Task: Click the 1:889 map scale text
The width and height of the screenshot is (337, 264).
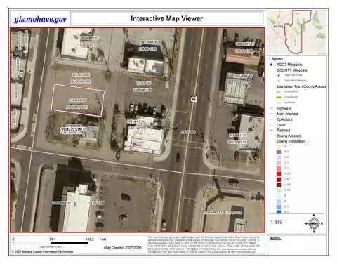Action: tap(277, 222)
